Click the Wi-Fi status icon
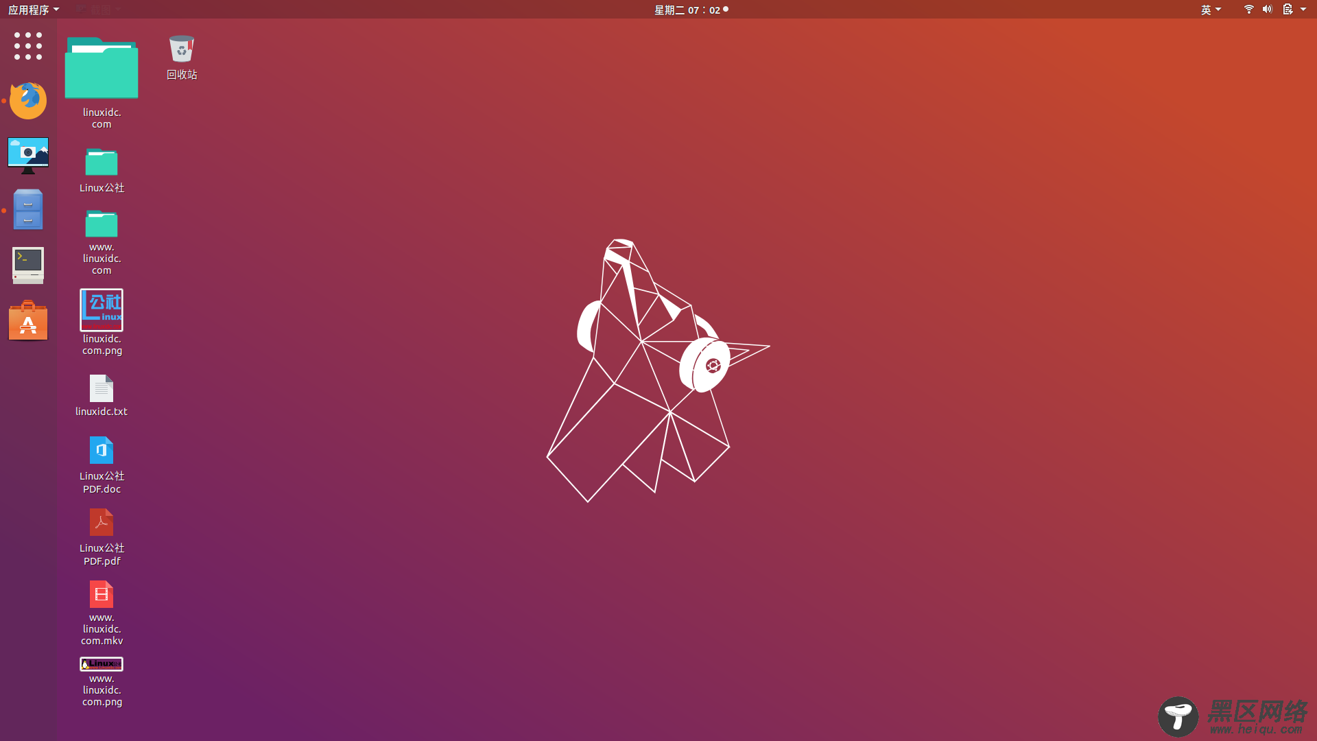This screenshot has width=1317, height=741. (x=1248, y=9)
